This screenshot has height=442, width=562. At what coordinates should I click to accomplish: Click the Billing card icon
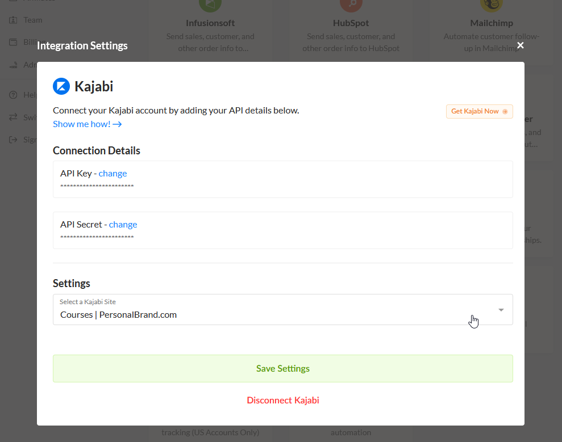[13, 42]
